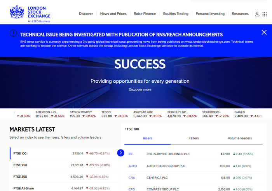Click TAYLOR WIMPEY ticker tape item
The image size is (272, 191).
click(83, 114)
